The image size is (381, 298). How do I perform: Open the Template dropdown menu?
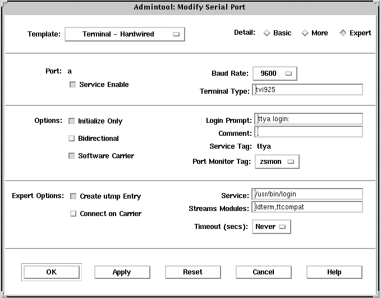point(125,34)
